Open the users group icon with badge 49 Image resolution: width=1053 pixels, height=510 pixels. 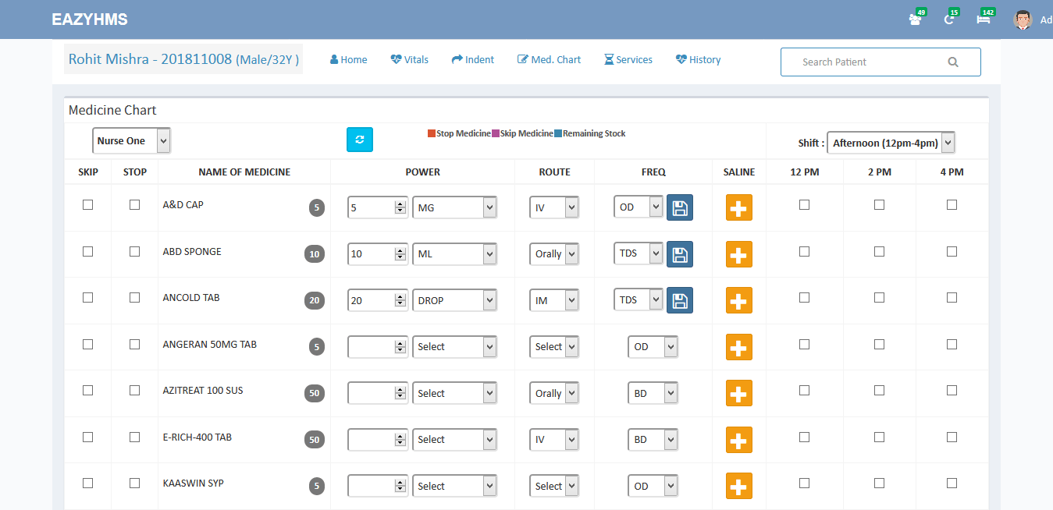[x=916, y=19]
